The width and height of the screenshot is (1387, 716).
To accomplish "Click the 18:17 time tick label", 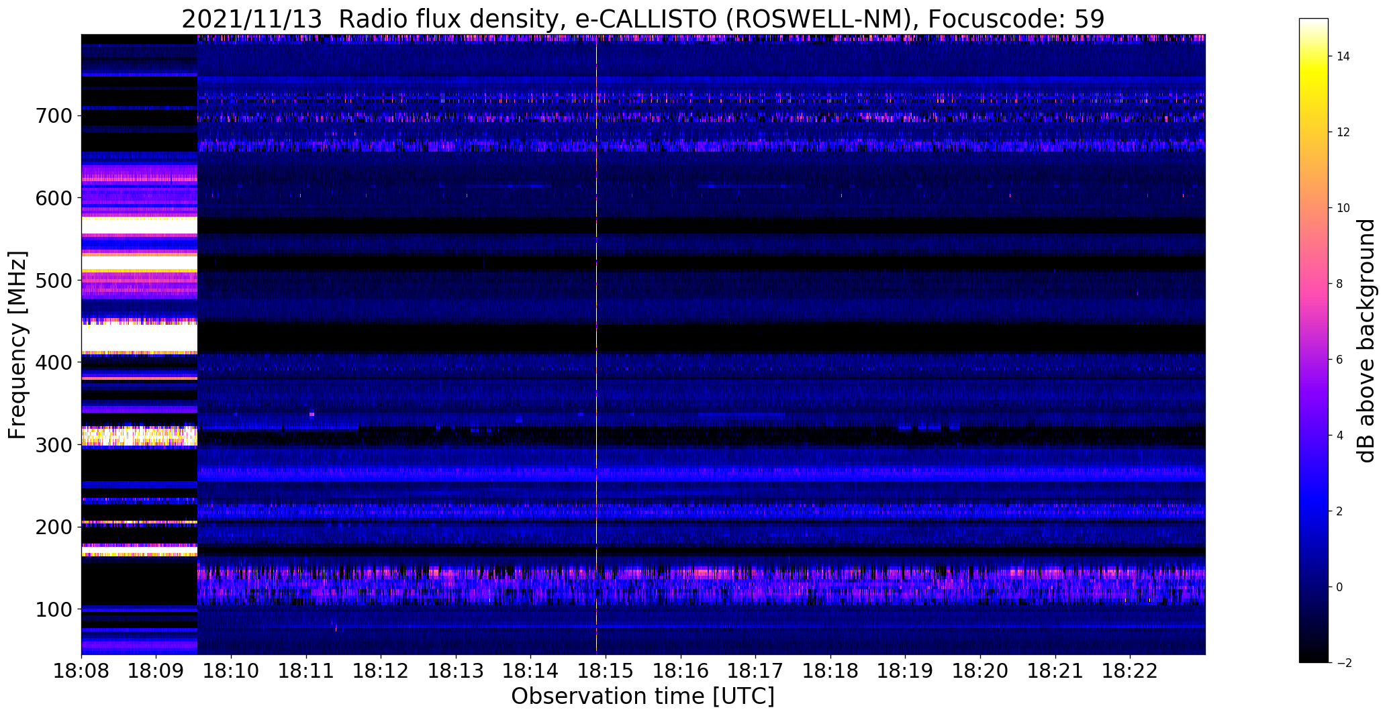I will [x=756, y=671].
